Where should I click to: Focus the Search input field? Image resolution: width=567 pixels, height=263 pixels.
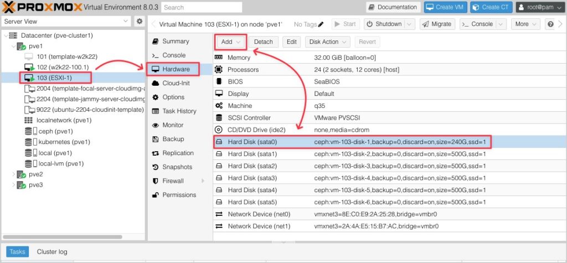tap(202, 7)
